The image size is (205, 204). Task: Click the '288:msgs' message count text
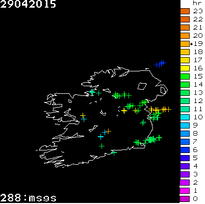click(28, 198)
